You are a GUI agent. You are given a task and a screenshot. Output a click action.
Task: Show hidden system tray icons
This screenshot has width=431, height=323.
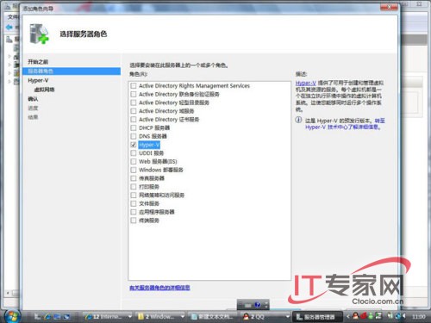point(347,316)
